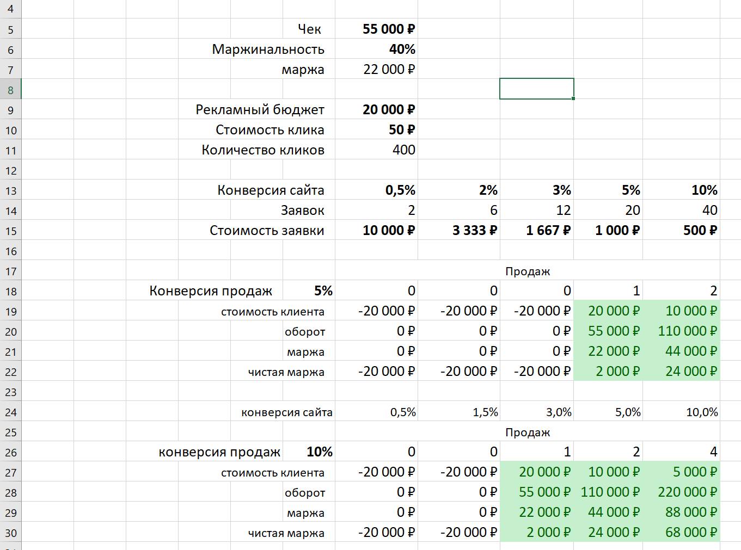This screenshot has height=550, width=741.
Task: Select row header 8
Action: (10, 90)
